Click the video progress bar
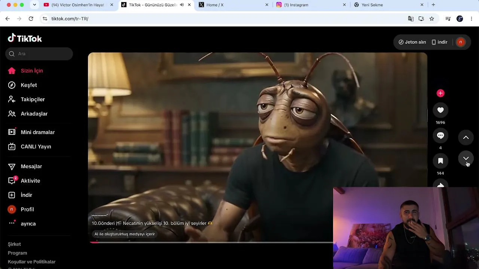Viewport: 479px width, 269px height. (x=211, y=242)
